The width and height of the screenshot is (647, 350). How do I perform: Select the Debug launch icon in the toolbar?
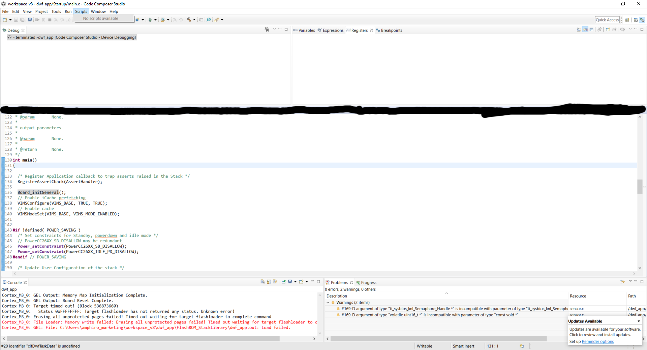[x=150, y=20]
